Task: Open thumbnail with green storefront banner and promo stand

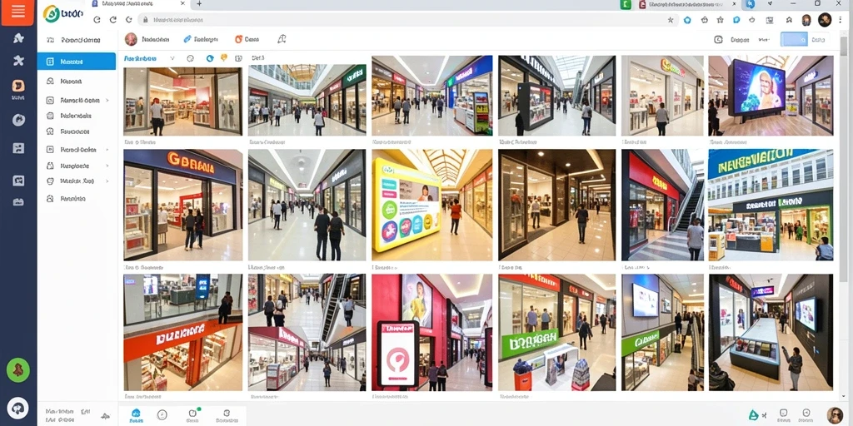Action: coord(557,332)
